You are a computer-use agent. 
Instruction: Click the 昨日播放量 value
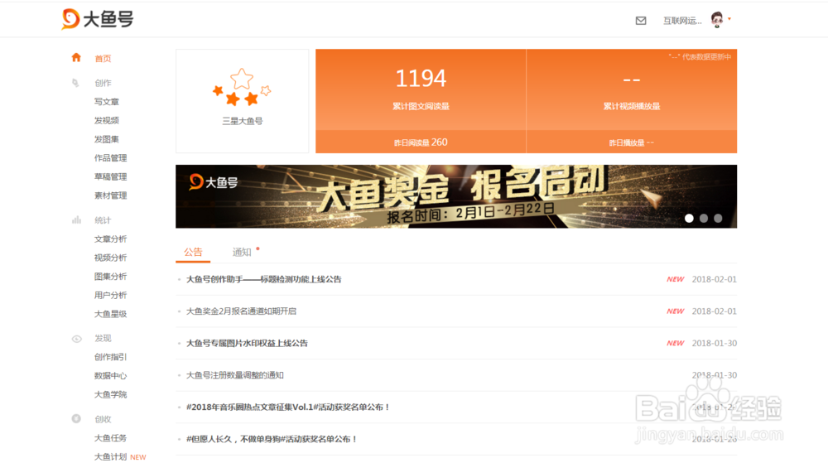pos(632,142)
